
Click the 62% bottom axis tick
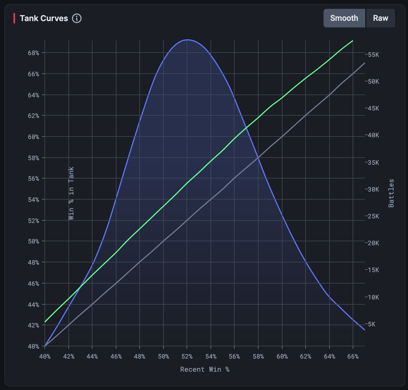pos(306,357)
